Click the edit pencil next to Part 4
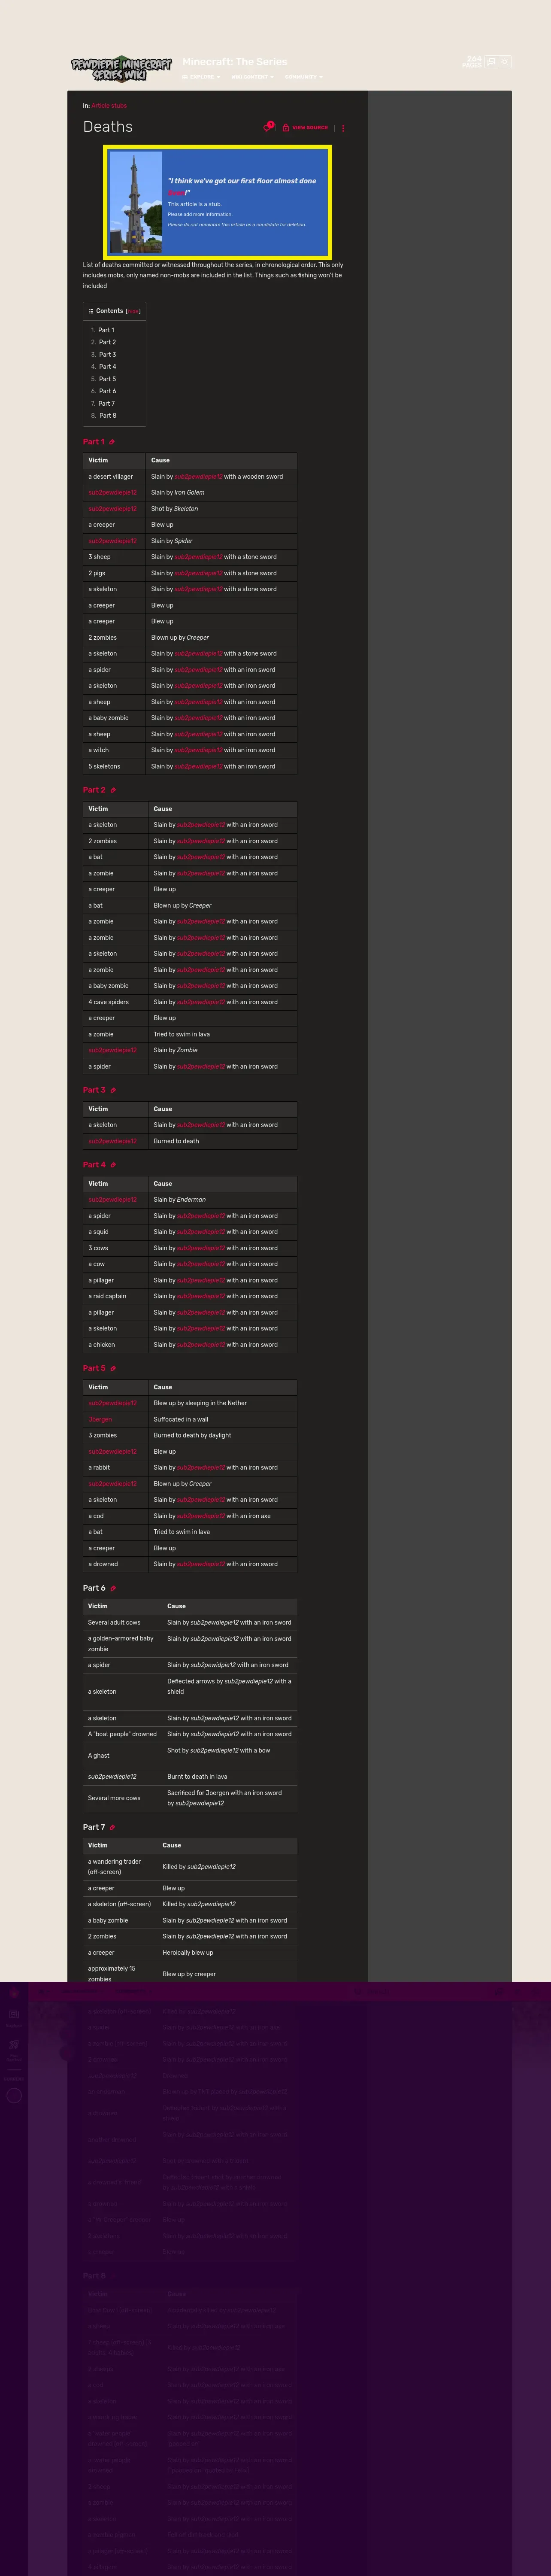This screenshot has width=551, height=2576. pyautogui.click(x=113, y=1165)
